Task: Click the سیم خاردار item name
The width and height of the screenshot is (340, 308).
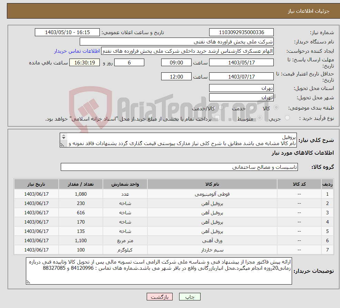Action: point(212,250)
